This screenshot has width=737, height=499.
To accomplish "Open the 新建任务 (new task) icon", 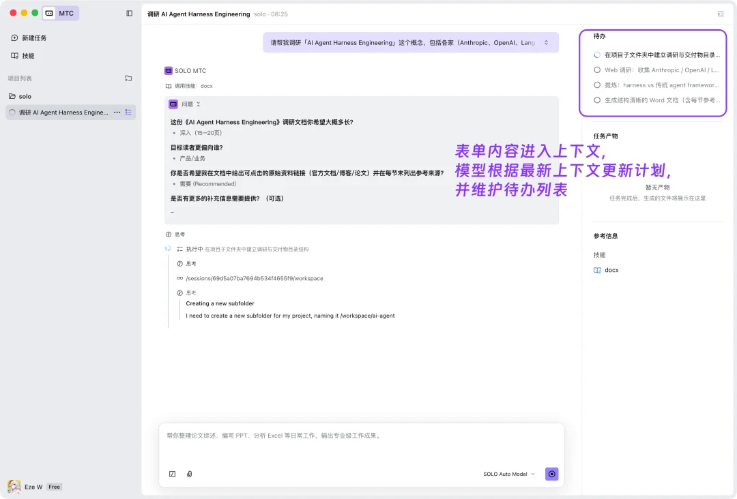I will click(x=15, y=36).
